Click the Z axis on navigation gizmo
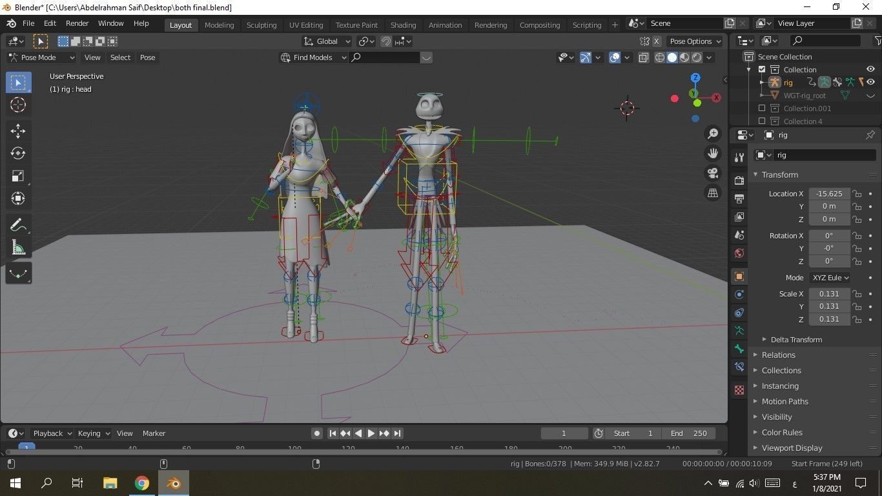This screenshot has width=882, height=496. click(695, 77)
